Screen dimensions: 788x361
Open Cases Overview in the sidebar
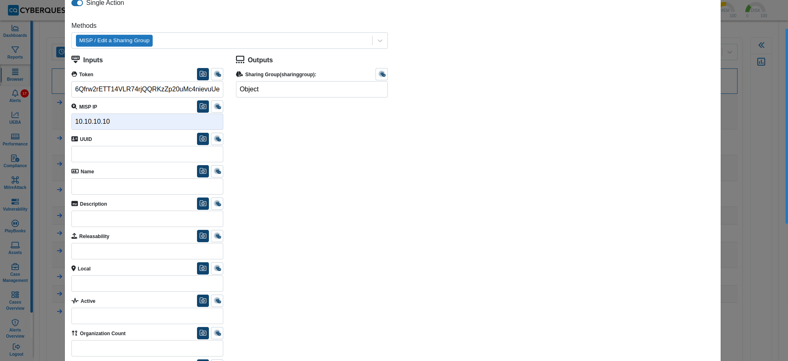[x=15, y=301]
